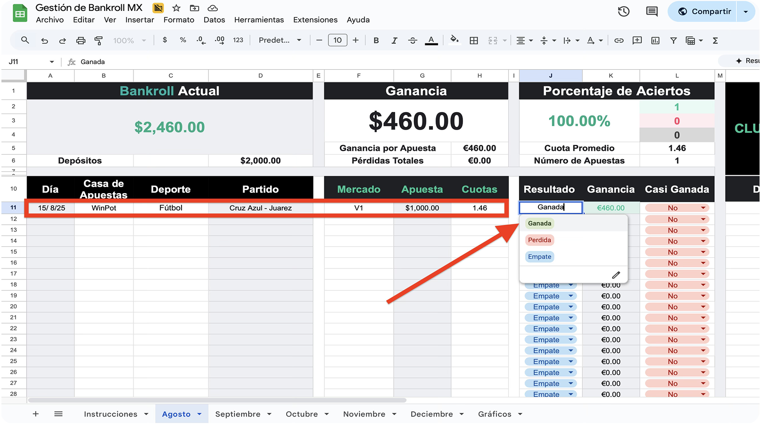Open version history clock icon

click(624, 12)
